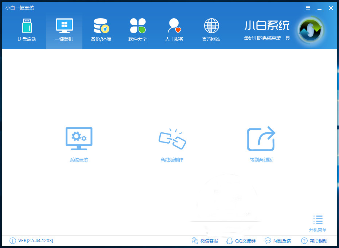Click the 系统重装 monitor gear icon
Screen dimensions: 339x248
pos(79,139)
